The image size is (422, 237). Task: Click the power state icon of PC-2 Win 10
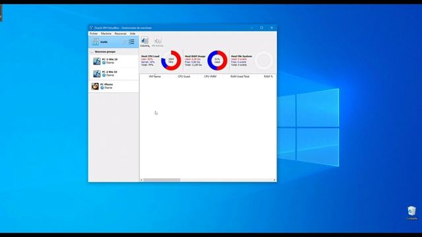pyautogui.click(x=104, y=75)
